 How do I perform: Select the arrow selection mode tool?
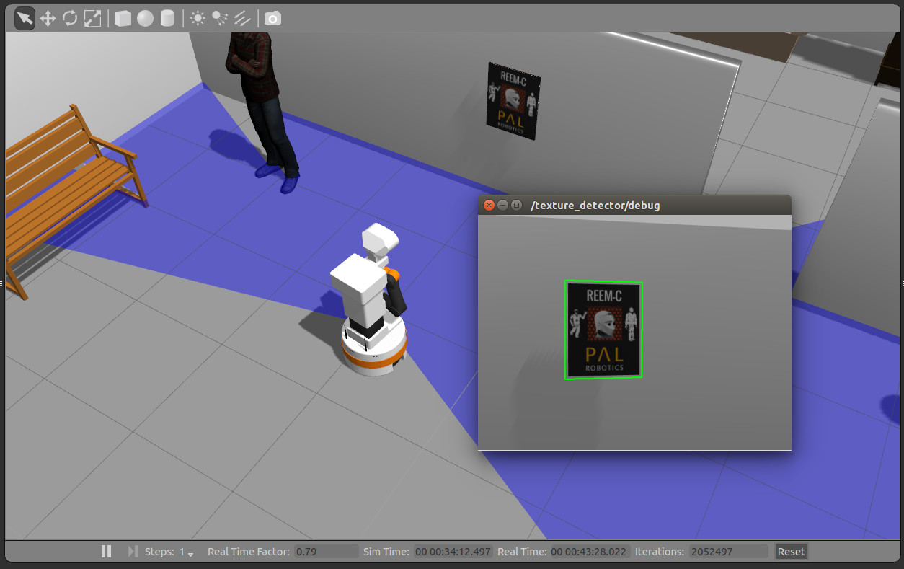(x=25, y=18)
